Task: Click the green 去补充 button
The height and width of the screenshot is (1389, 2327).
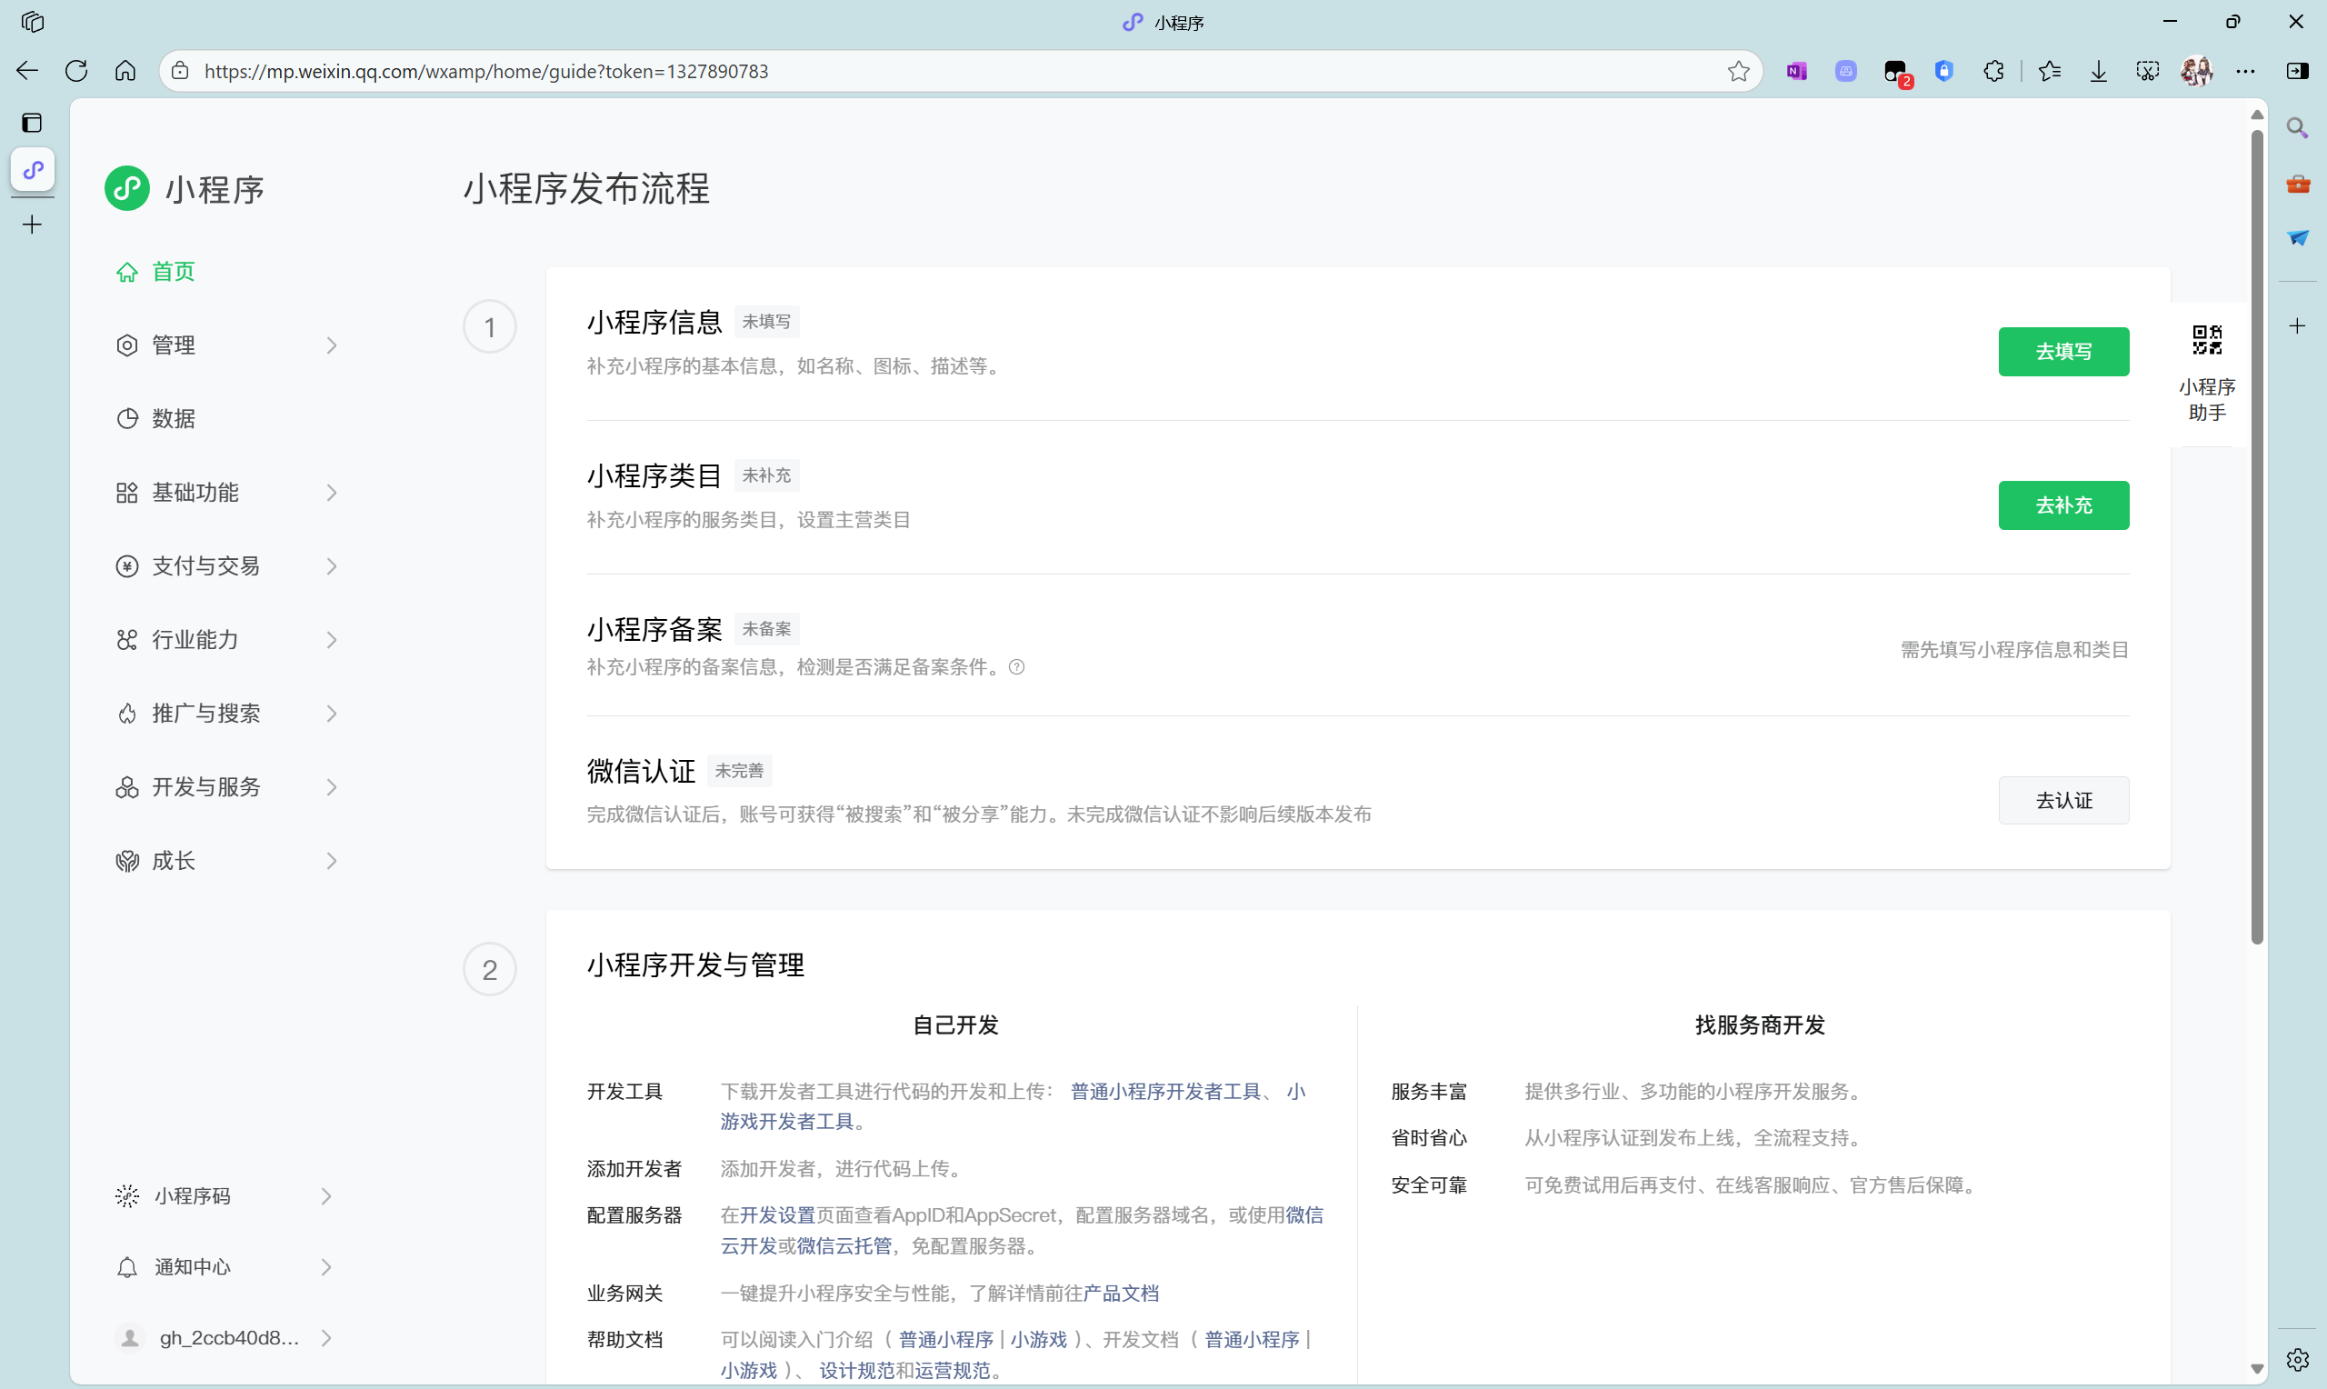Action: pyautogui.click(x=2063, y=505)
